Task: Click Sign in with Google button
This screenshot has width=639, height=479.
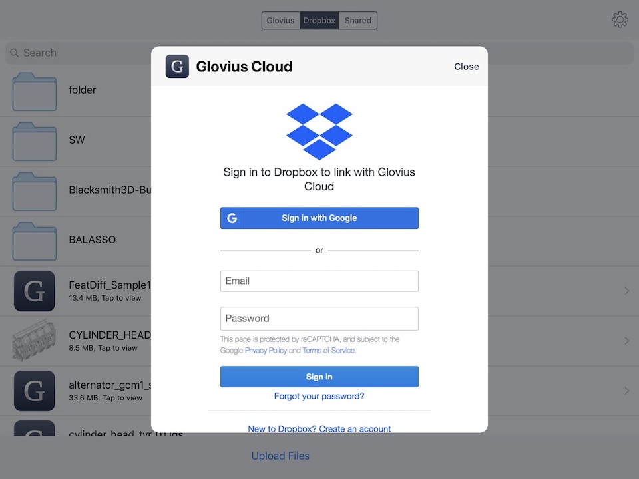Action: [x=319, y=218]
